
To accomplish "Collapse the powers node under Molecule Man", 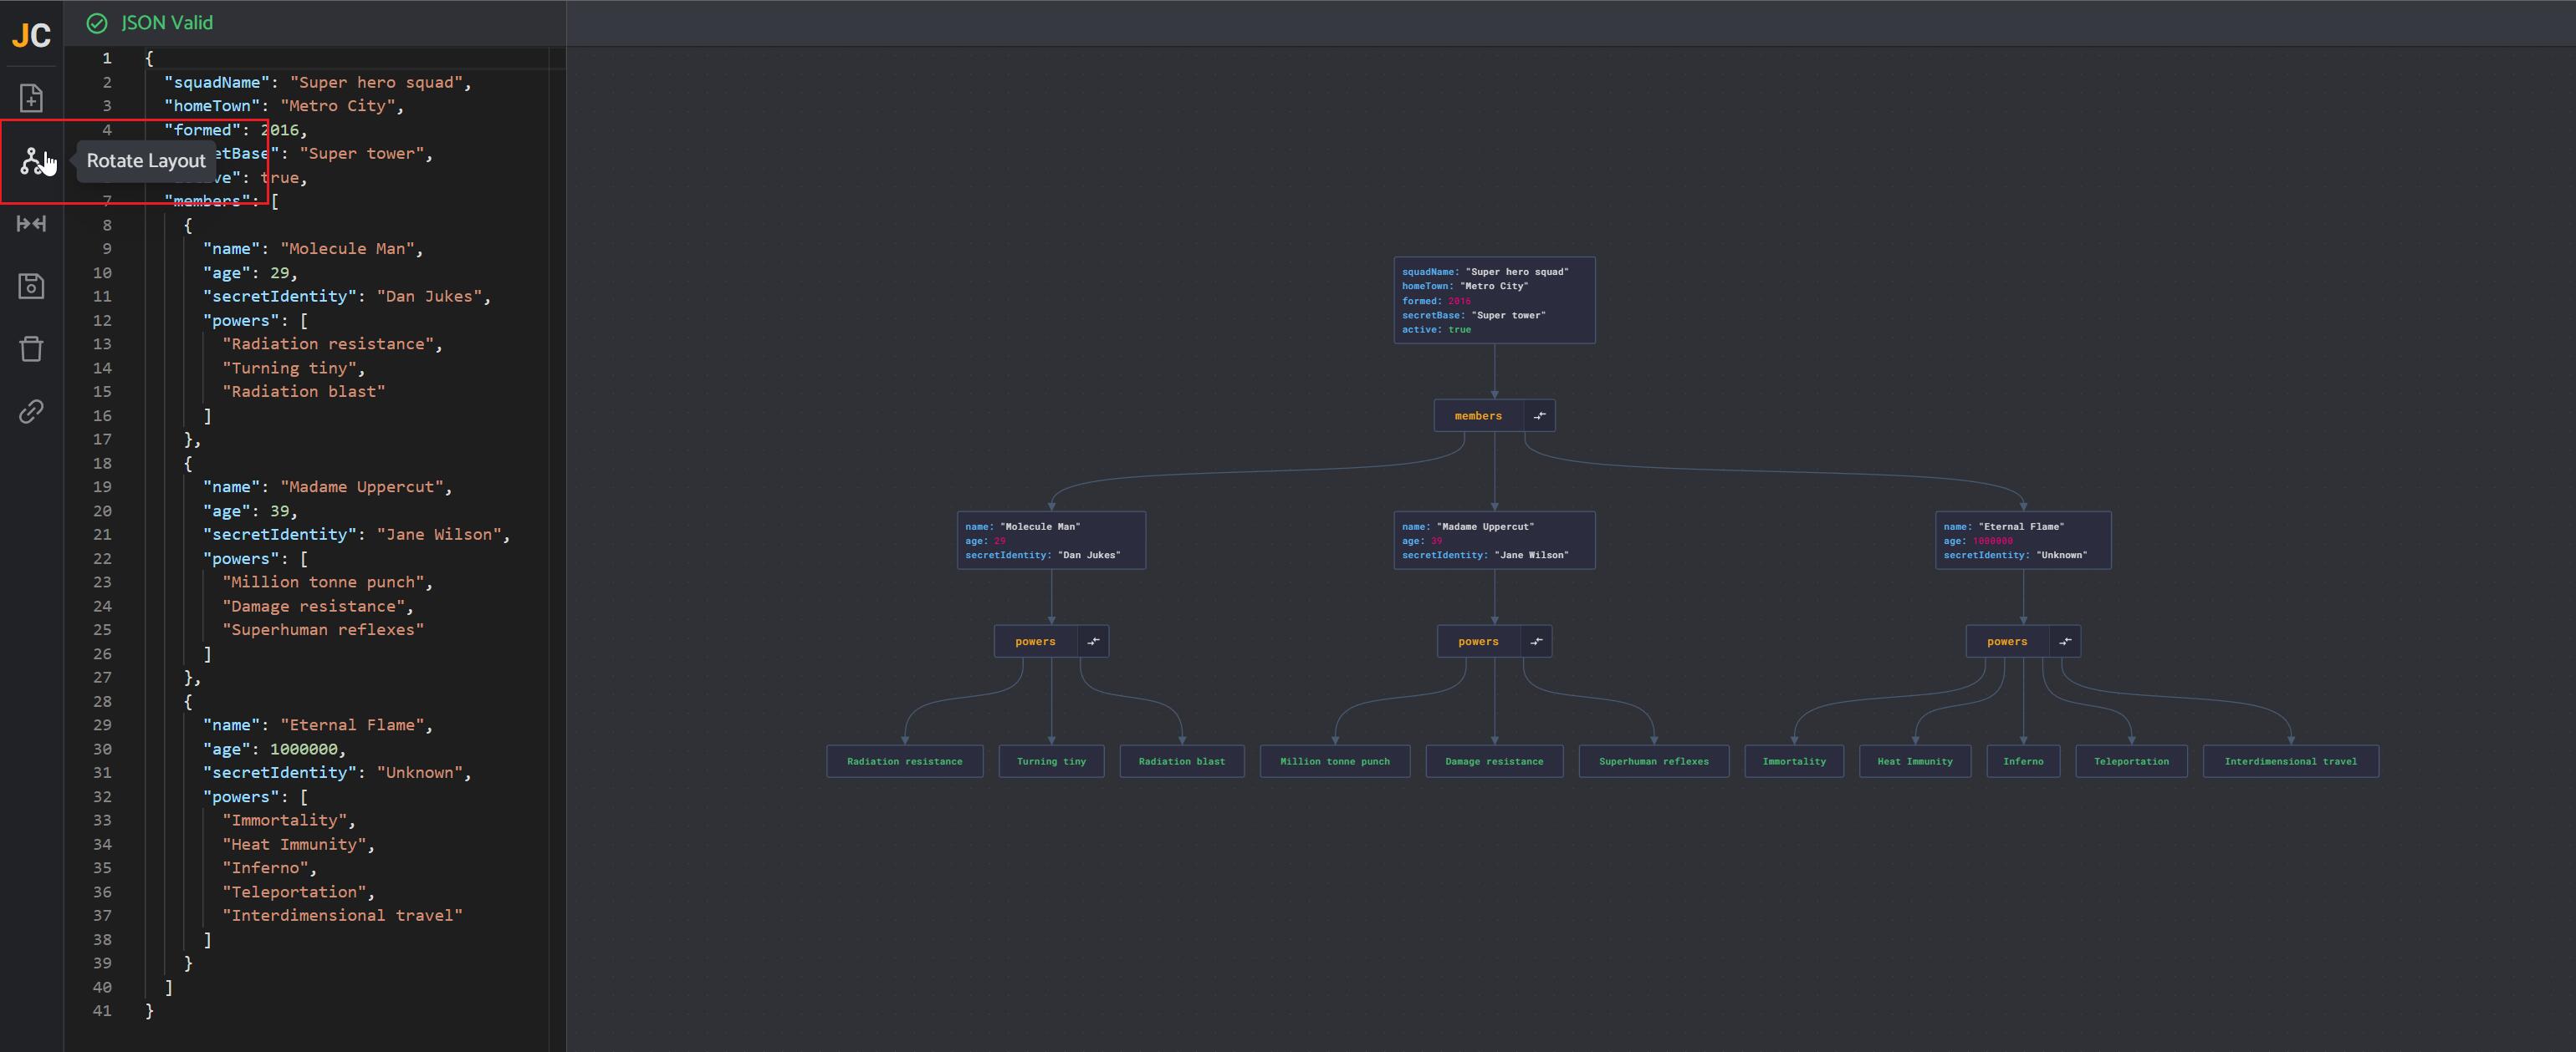I will [1093, 642].
